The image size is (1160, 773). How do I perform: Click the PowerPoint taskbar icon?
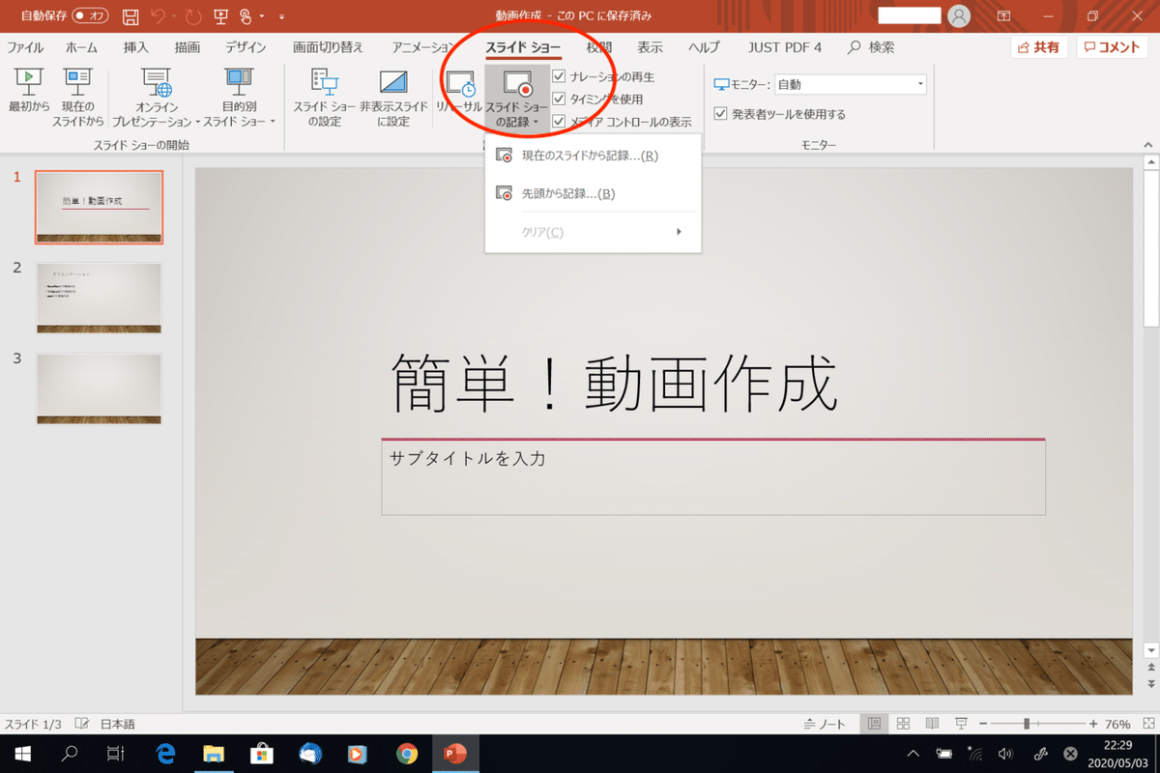pyautogui.click(x=454, y=754)
